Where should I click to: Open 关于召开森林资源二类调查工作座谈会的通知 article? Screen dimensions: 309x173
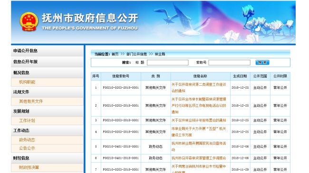click(x=199, y=88)
